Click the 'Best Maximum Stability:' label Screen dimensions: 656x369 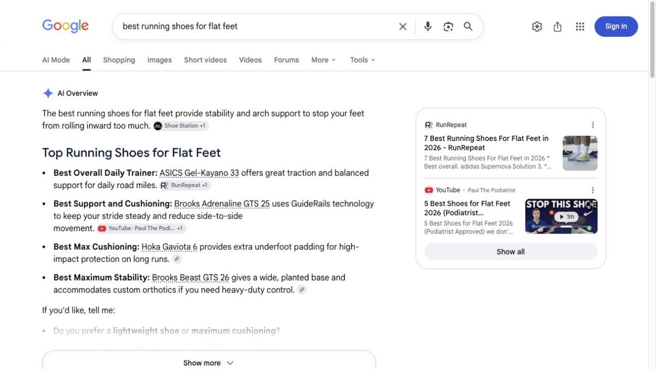click(102, 278)
